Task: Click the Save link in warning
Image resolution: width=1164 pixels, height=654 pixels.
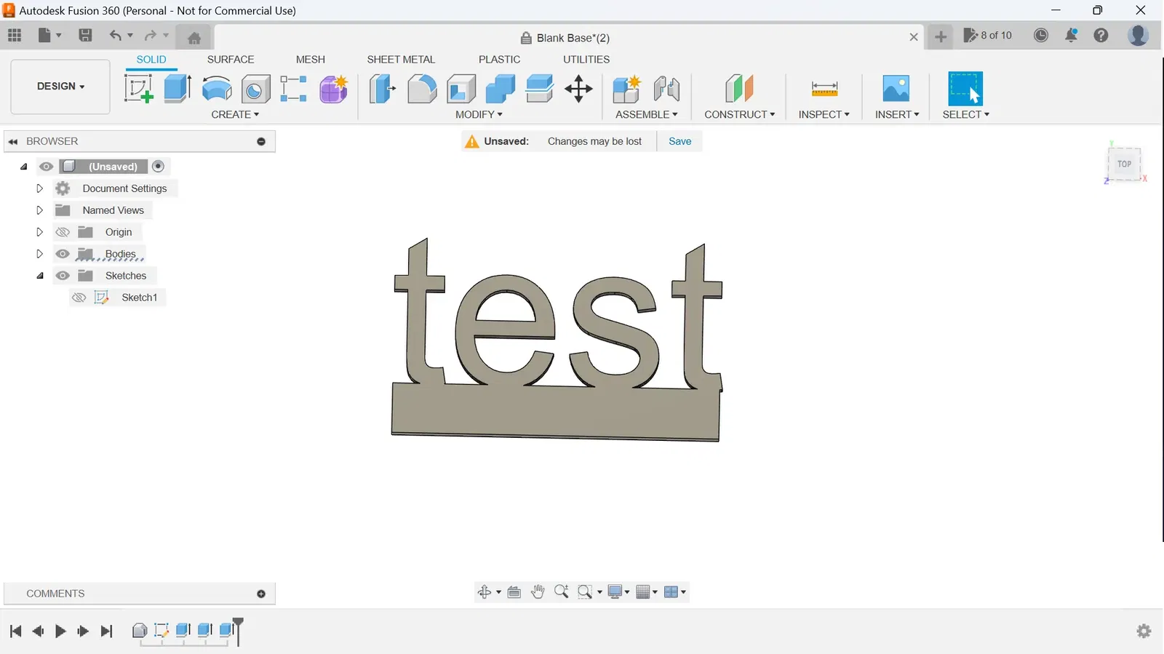Action: point(679,141)
